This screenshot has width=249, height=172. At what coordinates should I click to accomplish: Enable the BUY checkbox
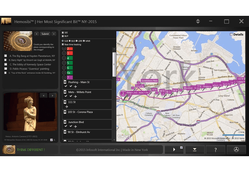(x=63, y=36)
